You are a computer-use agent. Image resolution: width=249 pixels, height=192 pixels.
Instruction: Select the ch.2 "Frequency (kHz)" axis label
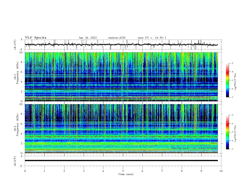pos(17,125)
